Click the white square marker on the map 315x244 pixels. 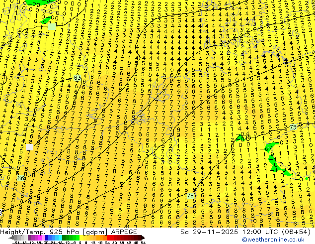29,147
